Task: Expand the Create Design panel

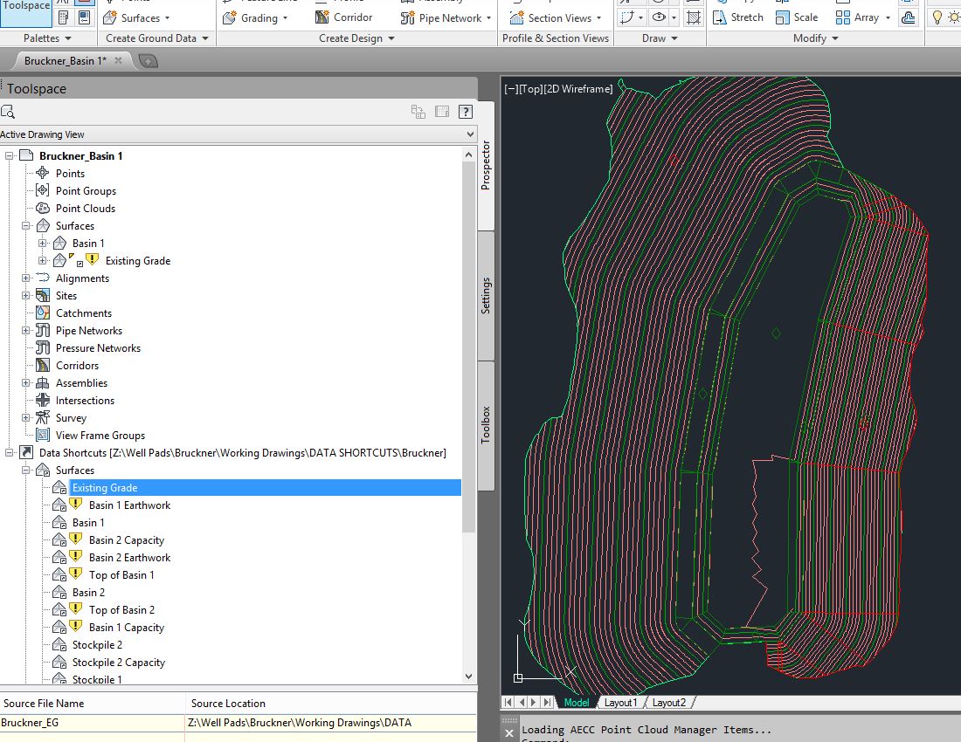Action: pos(356,38)
